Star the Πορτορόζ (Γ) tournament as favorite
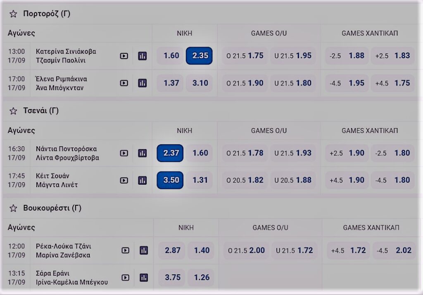The height and width of the screenshot is (295, 423). [x=13, y=14]
